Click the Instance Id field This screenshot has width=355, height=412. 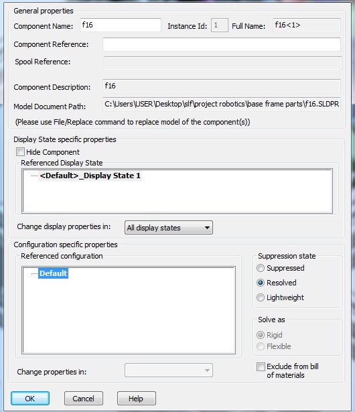[220, 25]
